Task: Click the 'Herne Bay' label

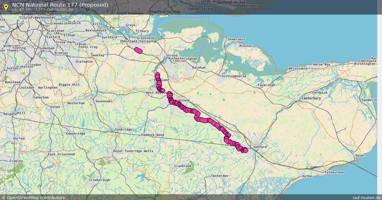Action: [x=322, y=64]
